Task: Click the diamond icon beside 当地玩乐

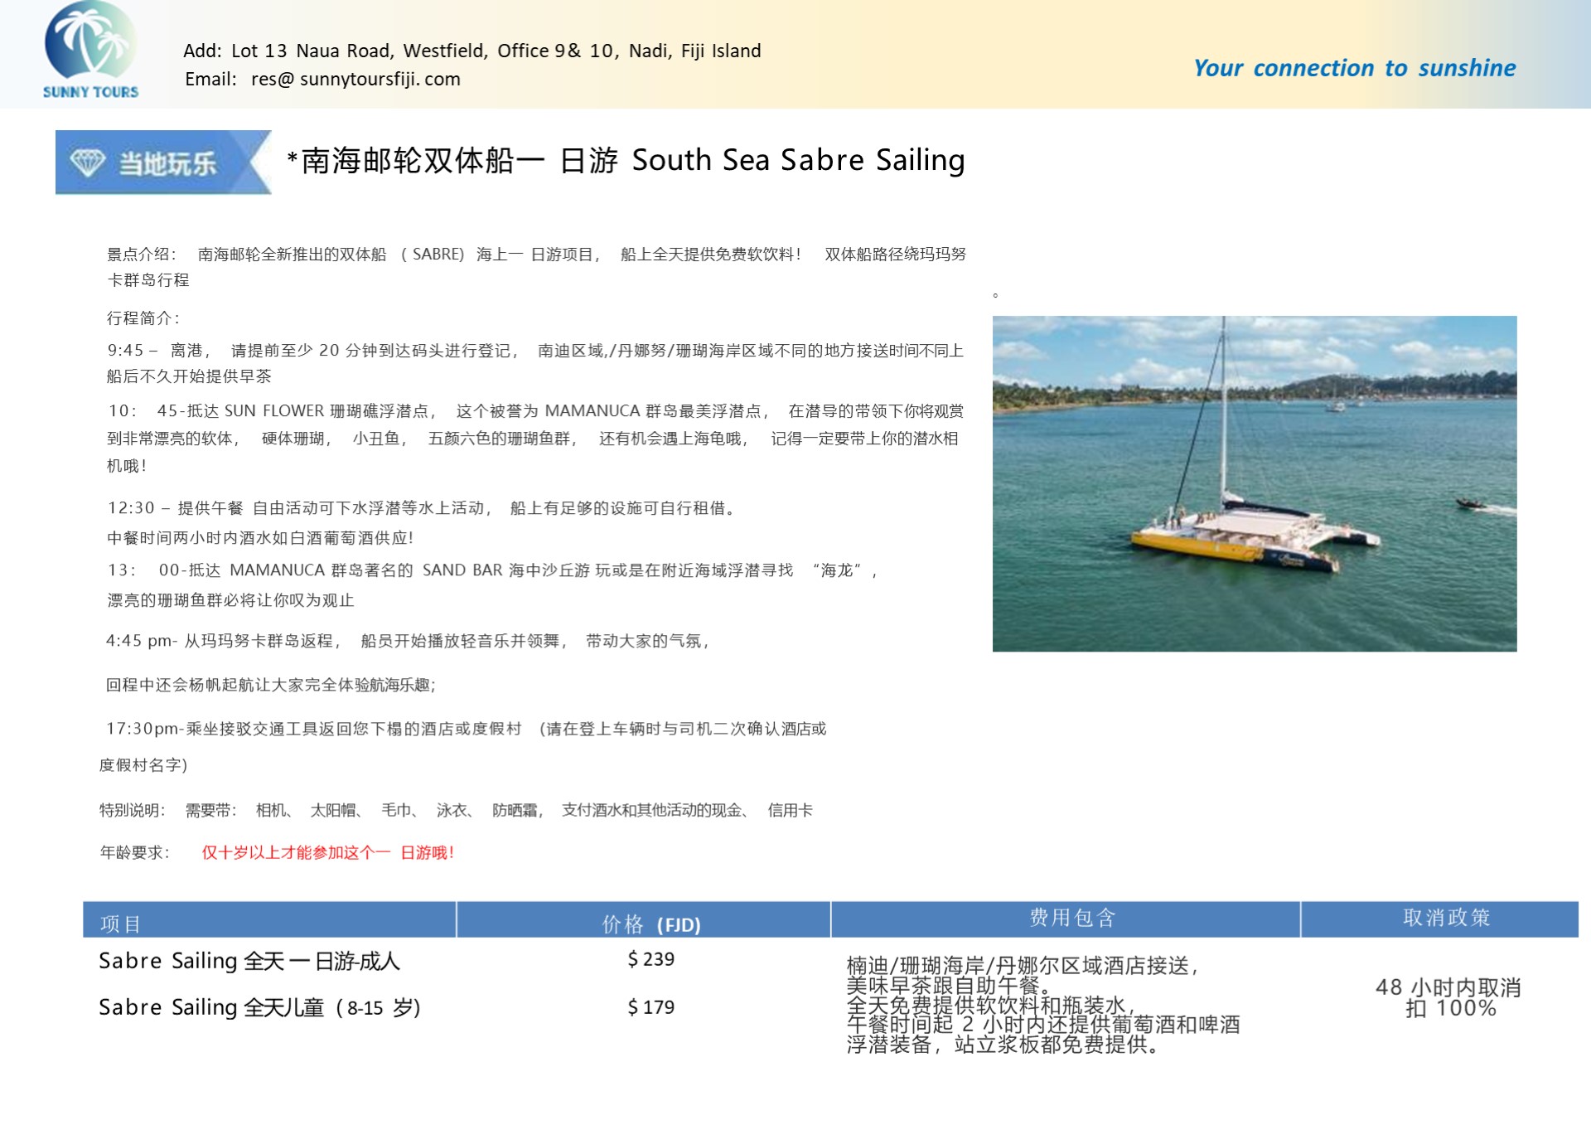Action: [87, 162]
